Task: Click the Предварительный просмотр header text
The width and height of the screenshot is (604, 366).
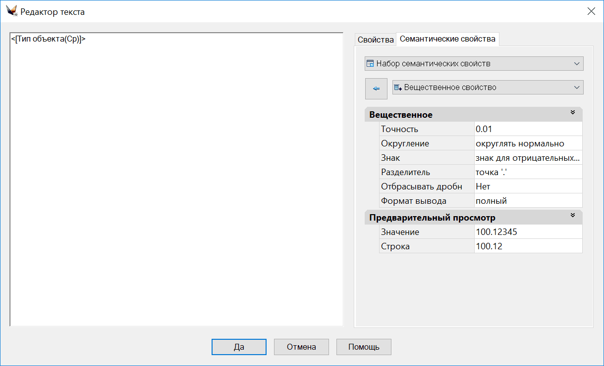Action: point(432,218)
